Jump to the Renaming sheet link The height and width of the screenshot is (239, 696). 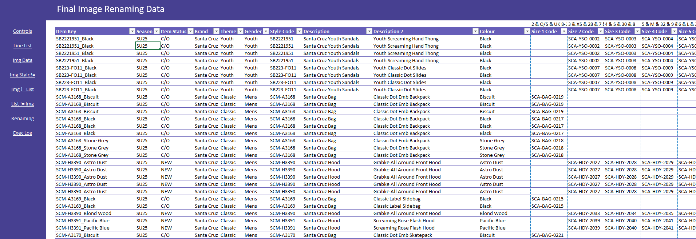pyautogui.click(x=23, y=119)
